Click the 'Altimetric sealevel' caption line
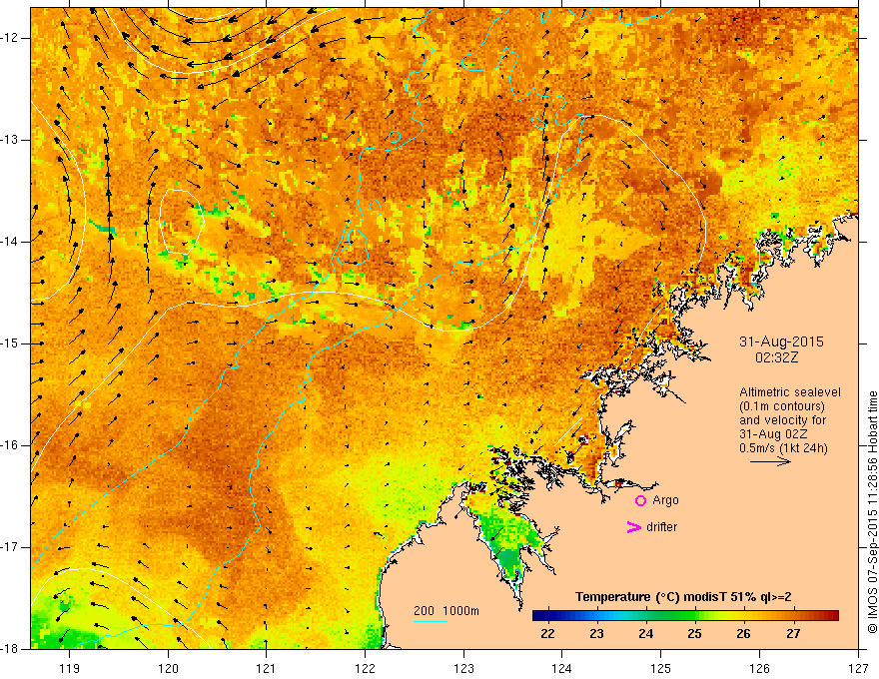 tap(790, 392)
